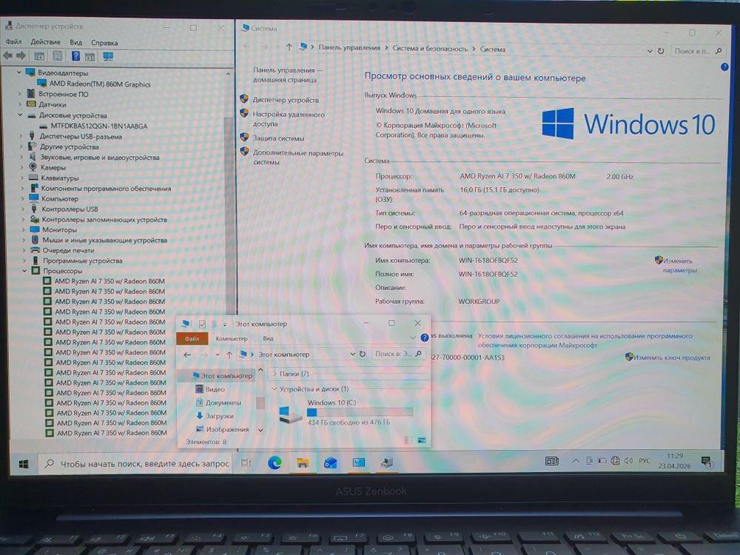
Task: Open the license agreement terms link
Action: point(585,340)
